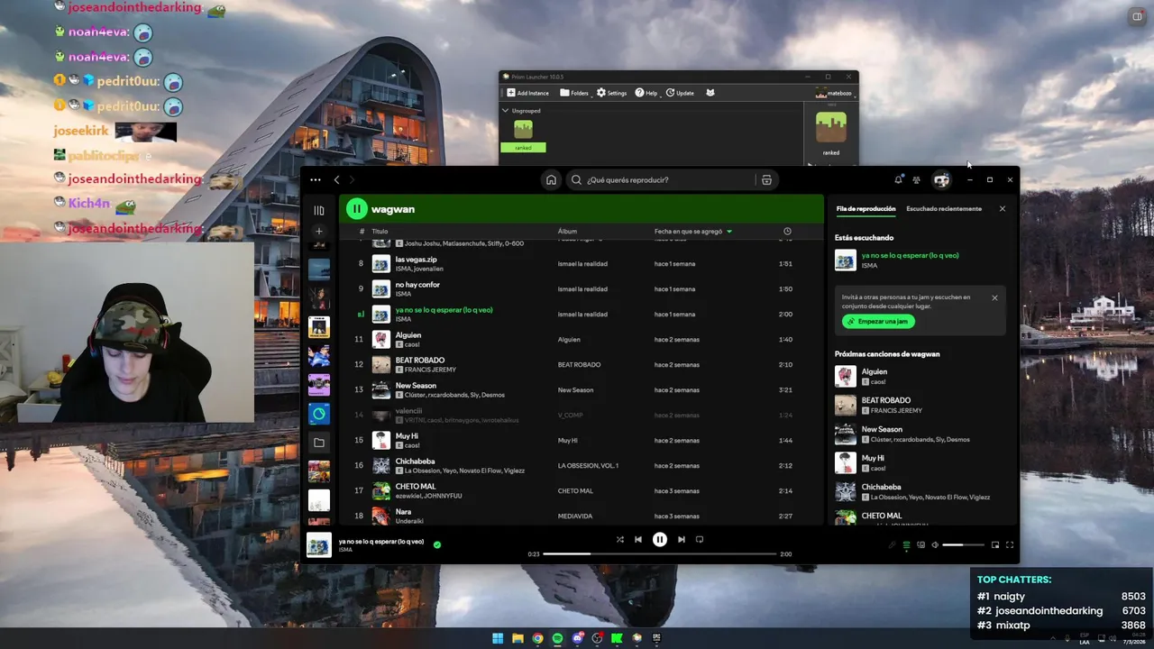
Task: Toggle shuffle in the player bar
Action: (619, 539)
